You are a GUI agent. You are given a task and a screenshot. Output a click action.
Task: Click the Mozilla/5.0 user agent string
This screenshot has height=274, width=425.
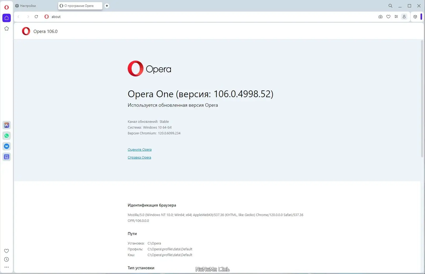215,218
